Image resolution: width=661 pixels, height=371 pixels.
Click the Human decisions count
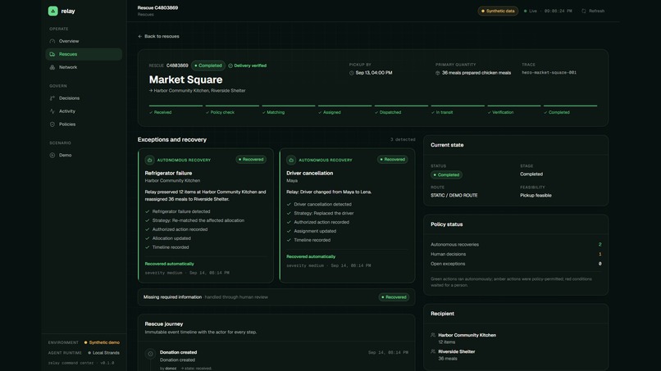pyautogui.click(x=599, y=255)
